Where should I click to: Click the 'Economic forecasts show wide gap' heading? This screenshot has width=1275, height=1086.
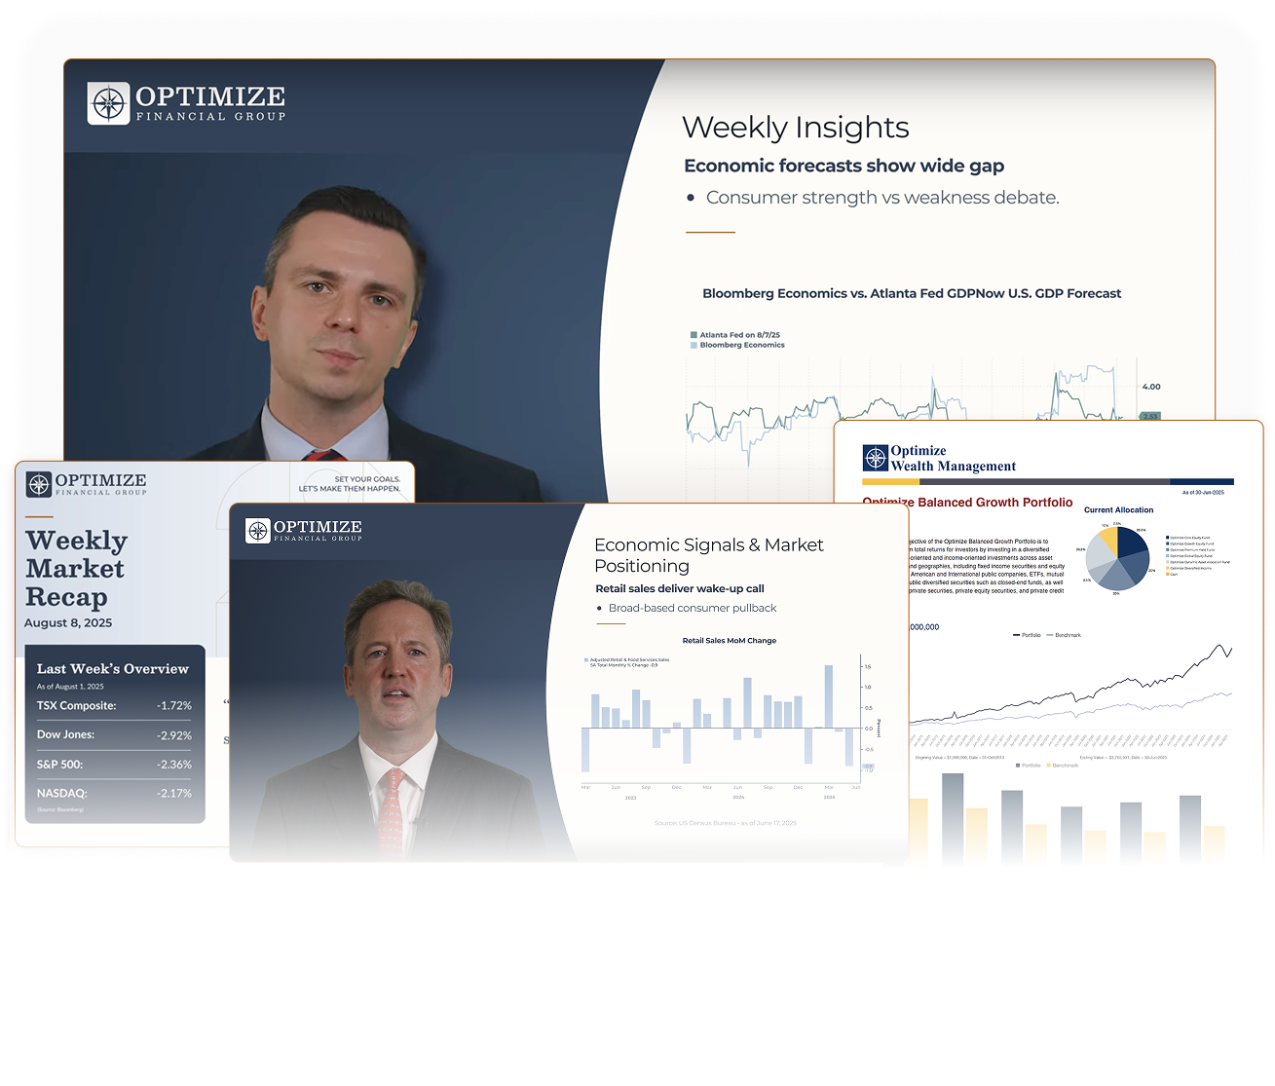(844, 166)
